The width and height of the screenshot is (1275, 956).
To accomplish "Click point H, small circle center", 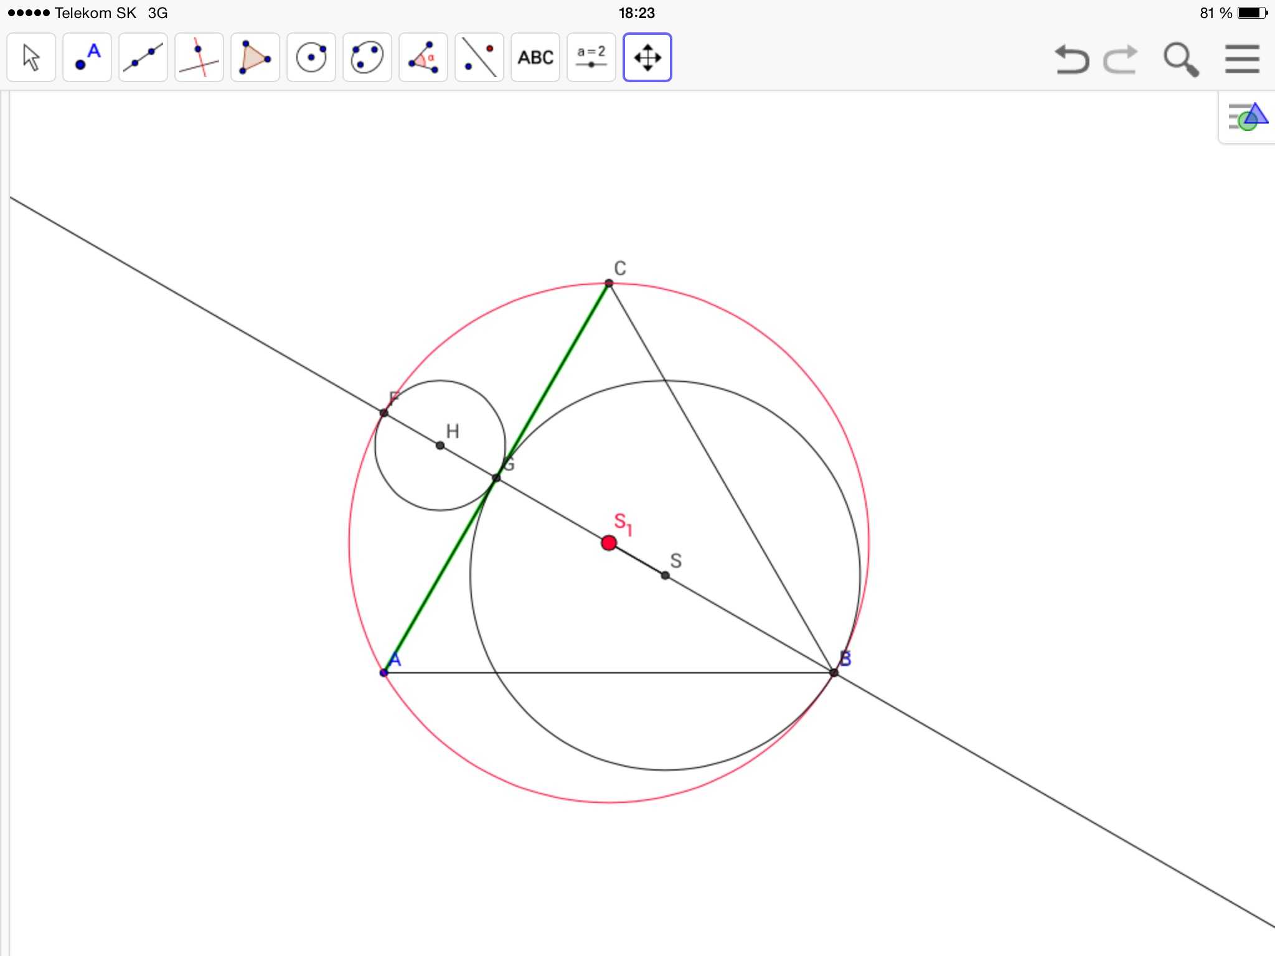I will click(440, 446).
